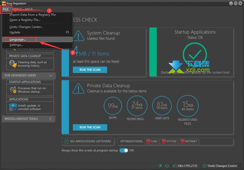
Task: Toggle the INTERNET optimization indicator
Action: 189,141
